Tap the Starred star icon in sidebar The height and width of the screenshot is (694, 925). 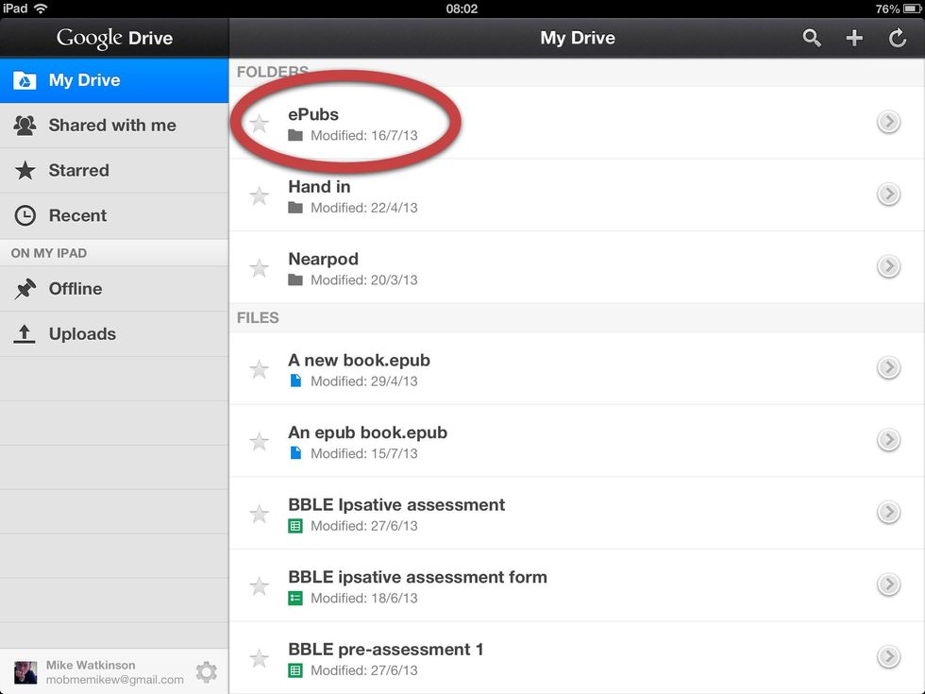click(x=25, y=171)
